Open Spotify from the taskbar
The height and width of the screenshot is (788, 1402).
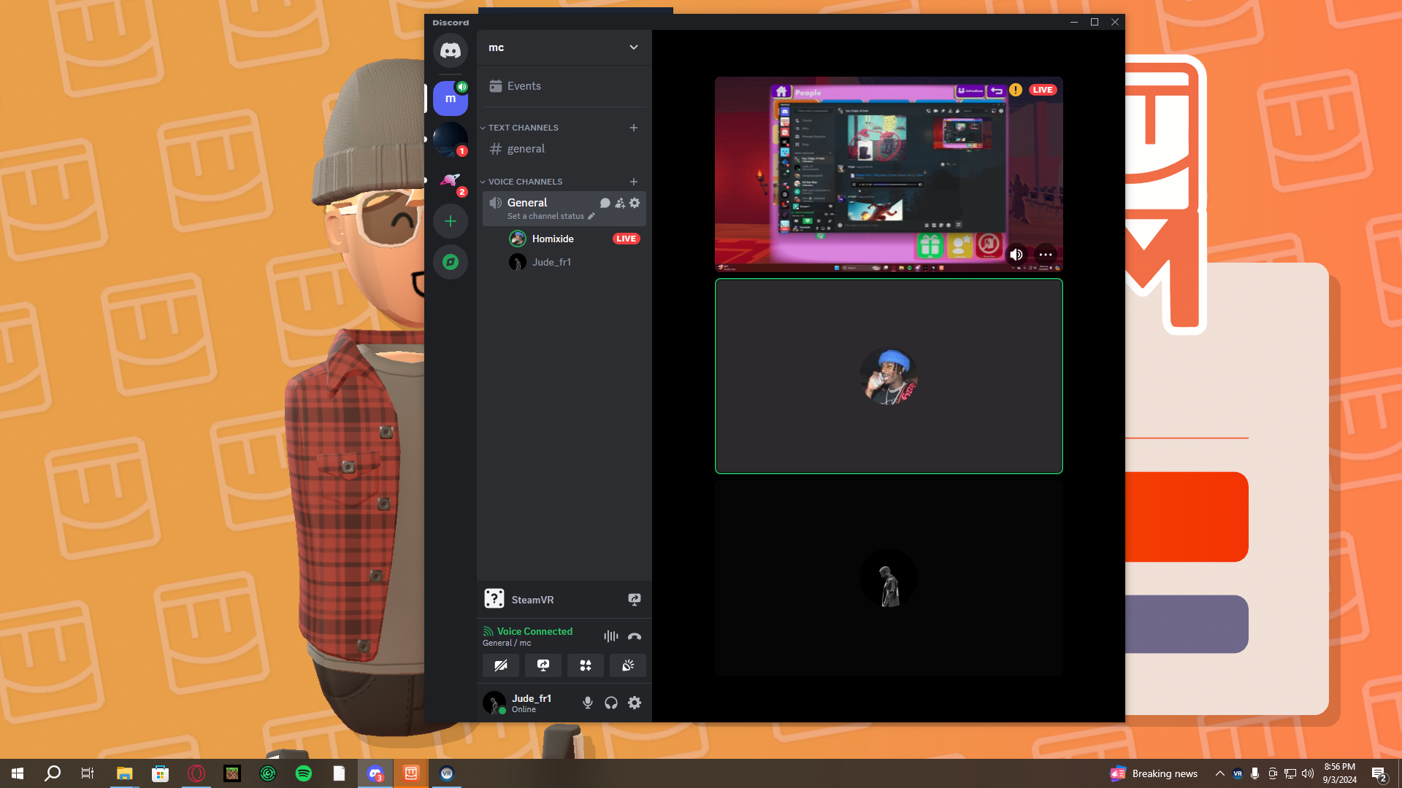click(304, 773)
